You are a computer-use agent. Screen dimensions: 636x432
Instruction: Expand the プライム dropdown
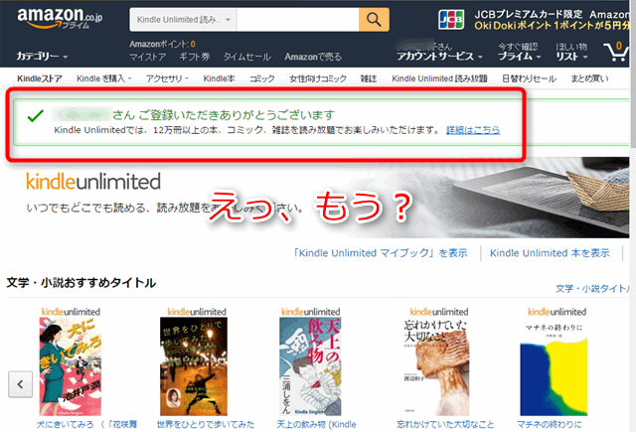[x=519, y=57]
